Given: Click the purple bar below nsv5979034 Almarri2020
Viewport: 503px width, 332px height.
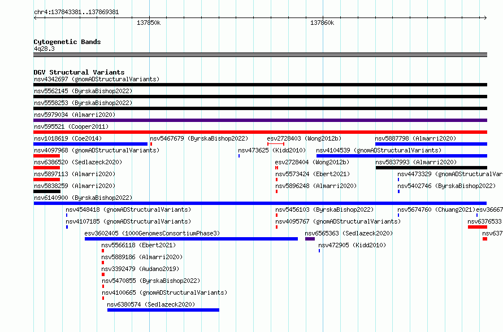Looking at the screenshot, I should coord(260,120).
